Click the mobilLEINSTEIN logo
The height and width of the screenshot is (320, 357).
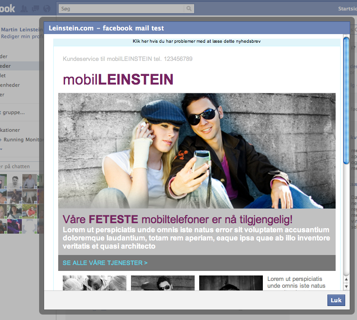(118, 80)
